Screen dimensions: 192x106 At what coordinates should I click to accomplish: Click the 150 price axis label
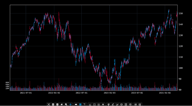[x=180, y=13]
